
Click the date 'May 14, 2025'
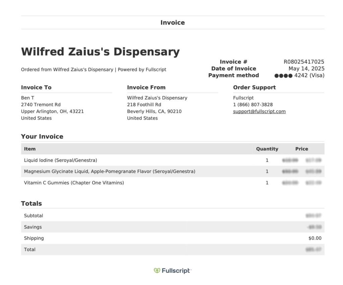click(306, 68)
